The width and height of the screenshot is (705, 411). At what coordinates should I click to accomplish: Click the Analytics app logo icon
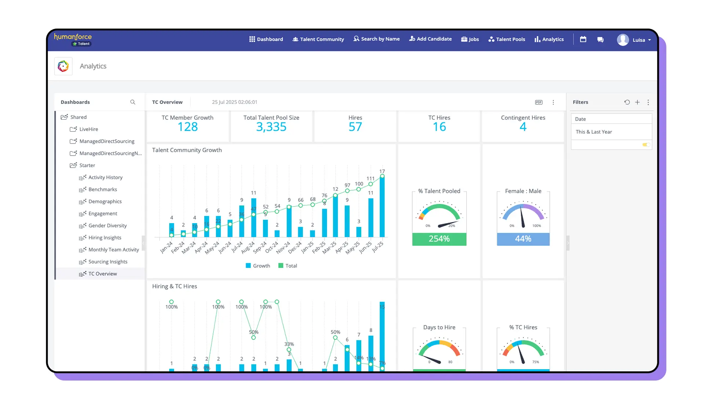pos(63,66)
